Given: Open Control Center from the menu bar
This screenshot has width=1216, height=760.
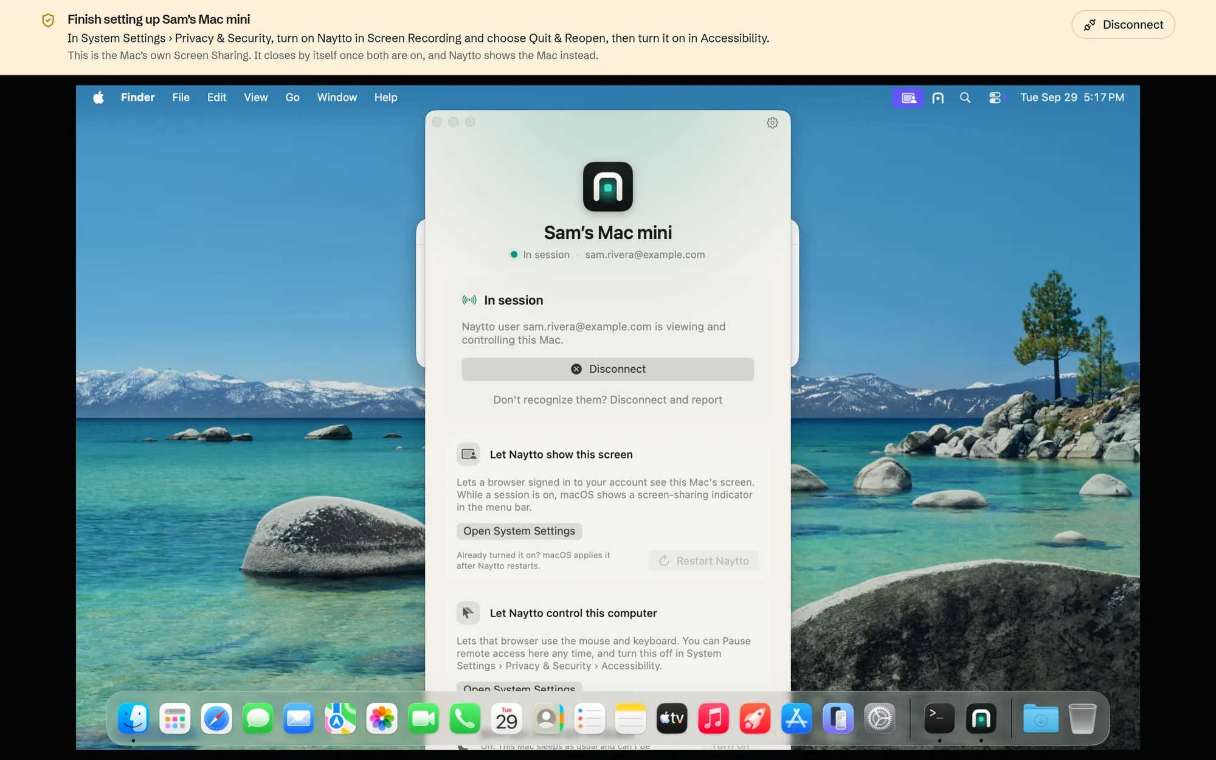Looking at the screenshot, I should pos(995,98).
